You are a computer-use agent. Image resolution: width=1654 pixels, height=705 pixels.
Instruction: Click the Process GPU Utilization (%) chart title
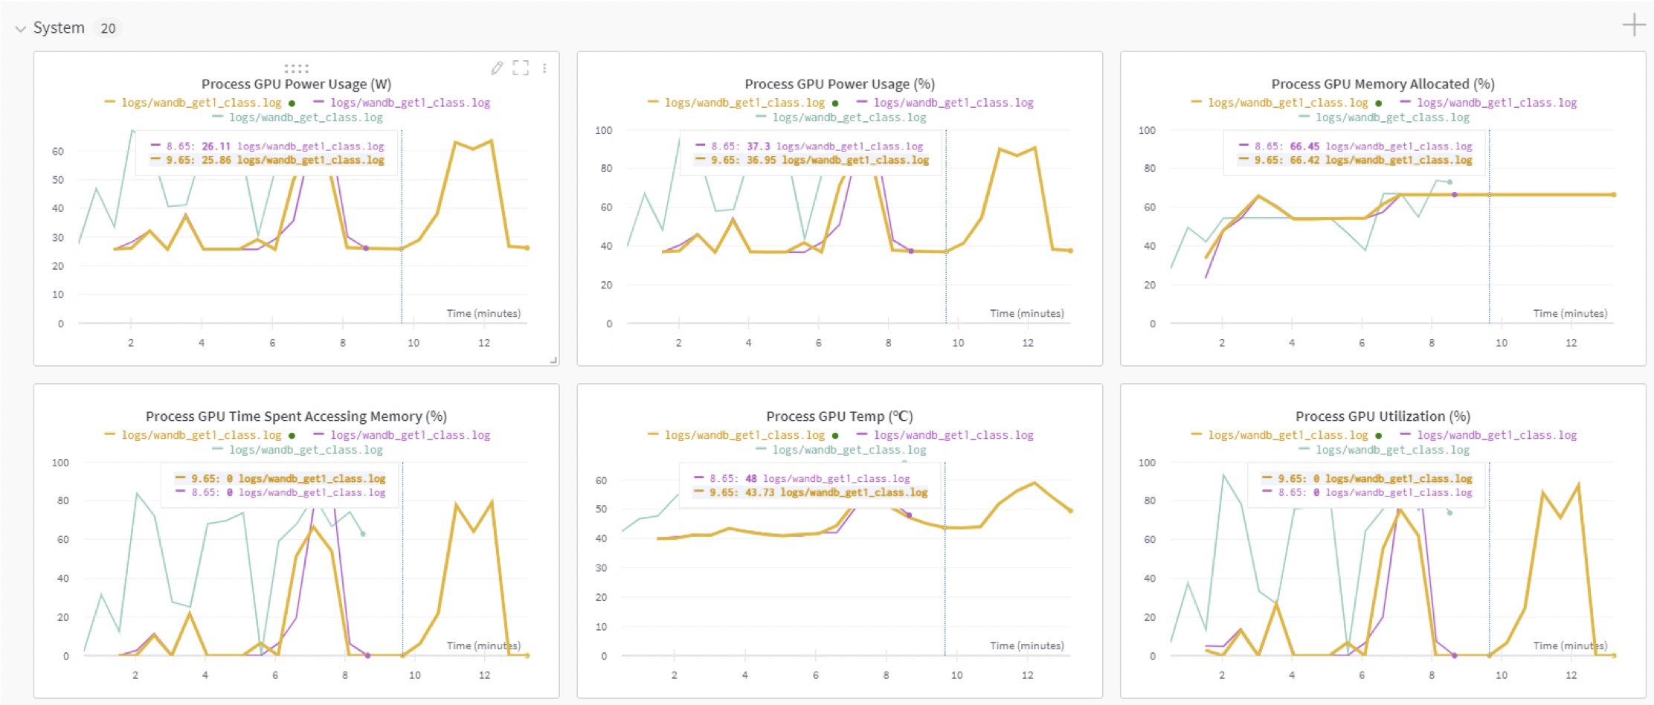pos(1383,416)
